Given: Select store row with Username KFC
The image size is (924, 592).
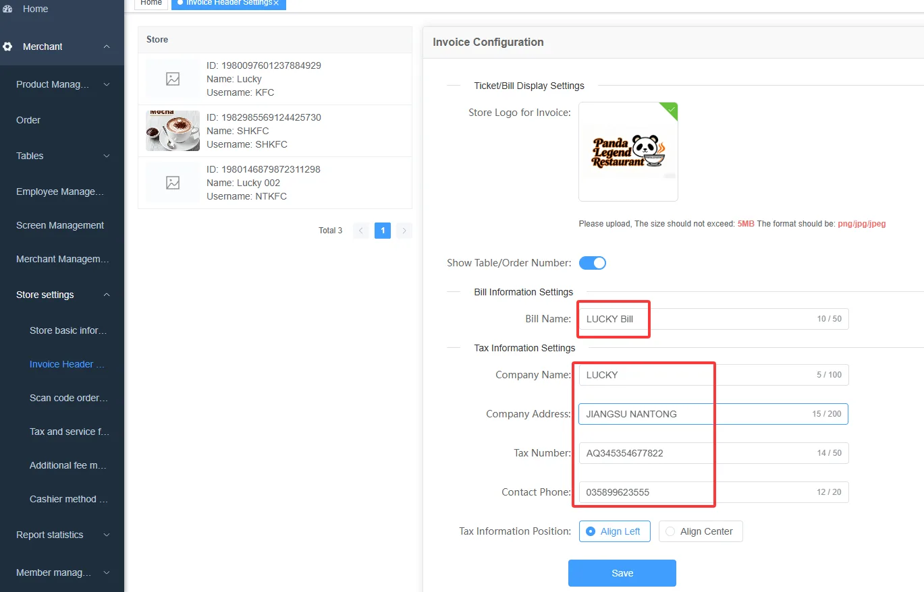Looking at the screenshot, I should tap(275, 79).
